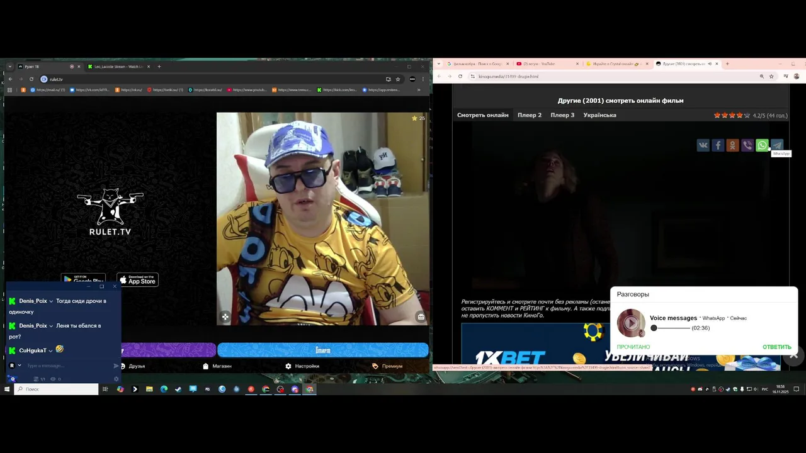Click the recording indicator on the Рулет ТВ tab

(x=72, y=67)
